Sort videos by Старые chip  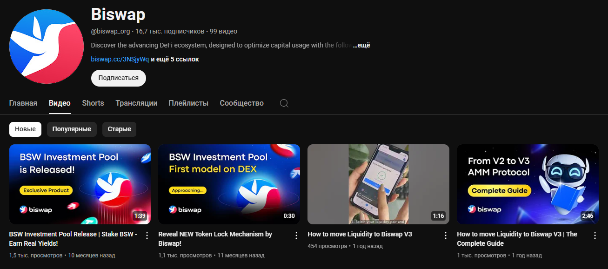(120, 129)
